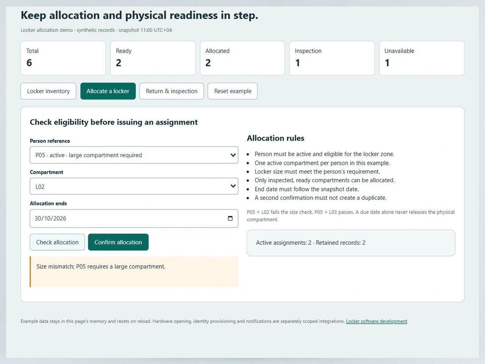Click the 'Allocation rules' heading
485x364 pixels.
[x=275, y=138]
